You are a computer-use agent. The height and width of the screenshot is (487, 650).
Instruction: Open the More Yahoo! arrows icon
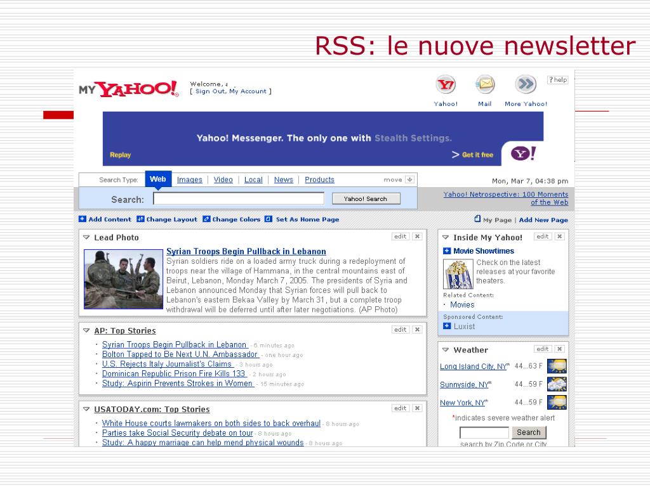526,84
